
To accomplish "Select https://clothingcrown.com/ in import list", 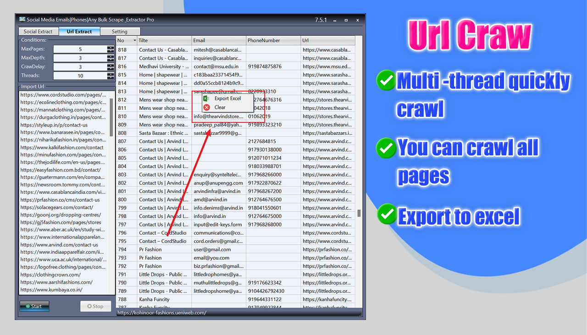I will tap(50, 275).
